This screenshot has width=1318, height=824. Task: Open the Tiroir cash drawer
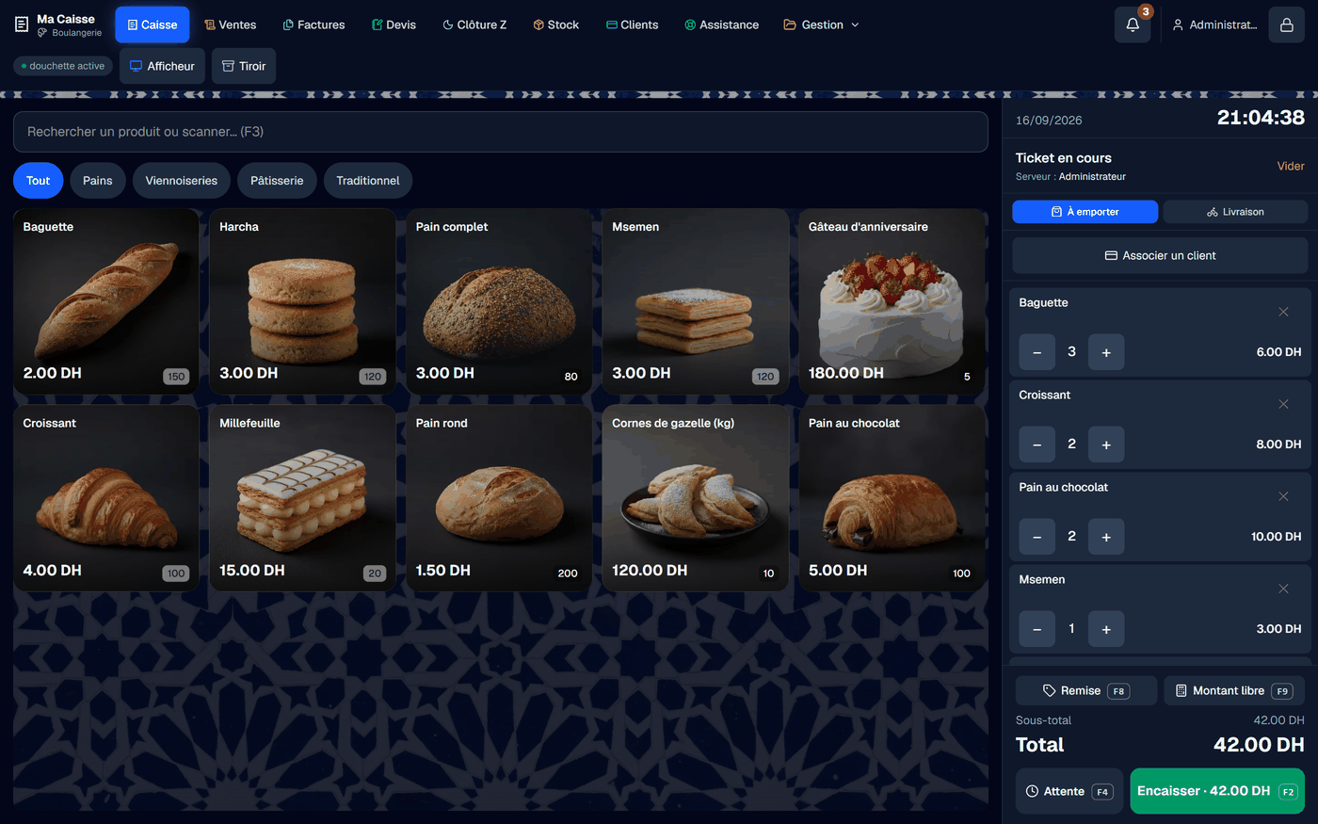(244, 66)
